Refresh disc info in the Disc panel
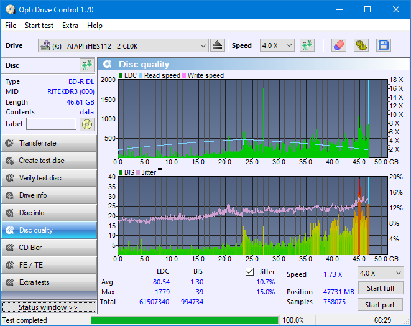 click(x=87, y=65)
